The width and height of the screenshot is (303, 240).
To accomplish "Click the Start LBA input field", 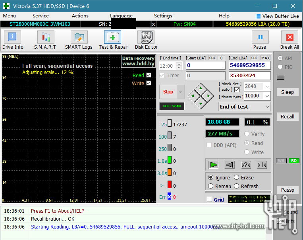I will click(206, 65).
